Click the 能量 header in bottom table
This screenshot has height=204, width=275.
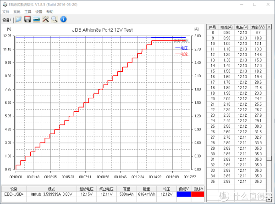(x=147, y=189)
